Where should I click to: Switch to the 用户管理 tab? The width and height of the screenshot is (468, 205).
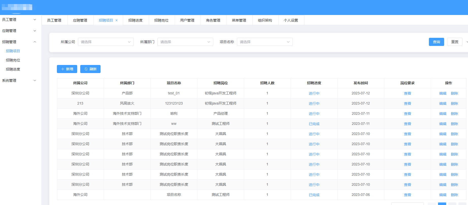point(187,20)
